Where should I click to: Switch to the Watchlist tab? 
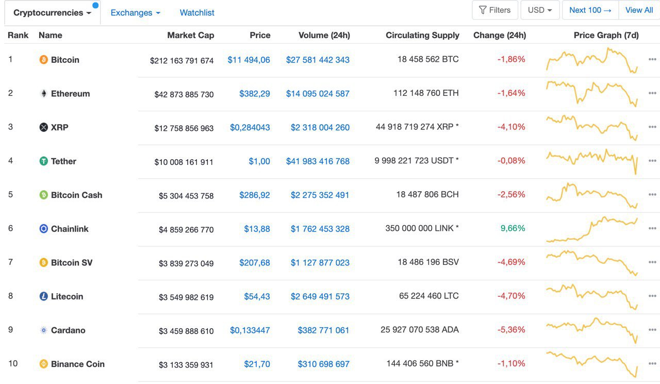click(x=197, y=13)
